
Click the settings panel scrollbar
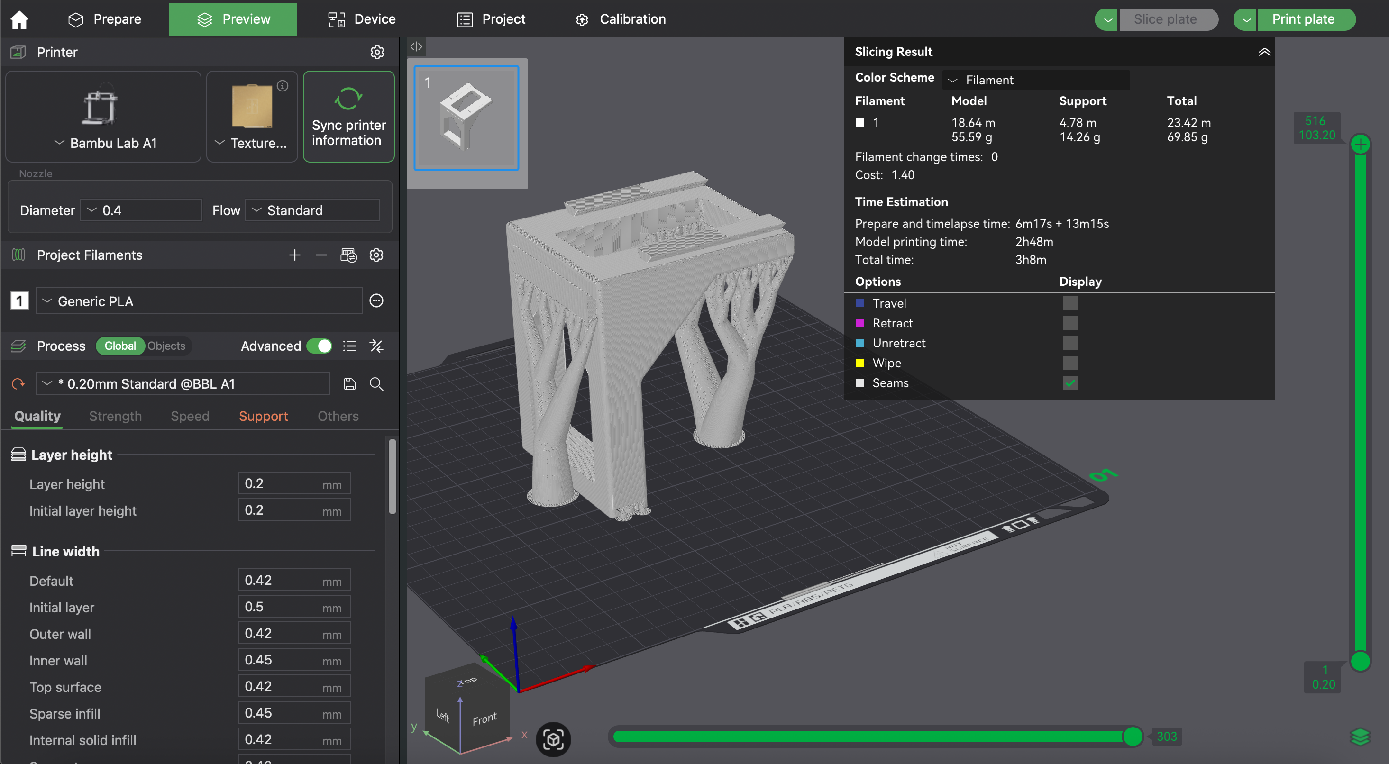tap(392, 477)
